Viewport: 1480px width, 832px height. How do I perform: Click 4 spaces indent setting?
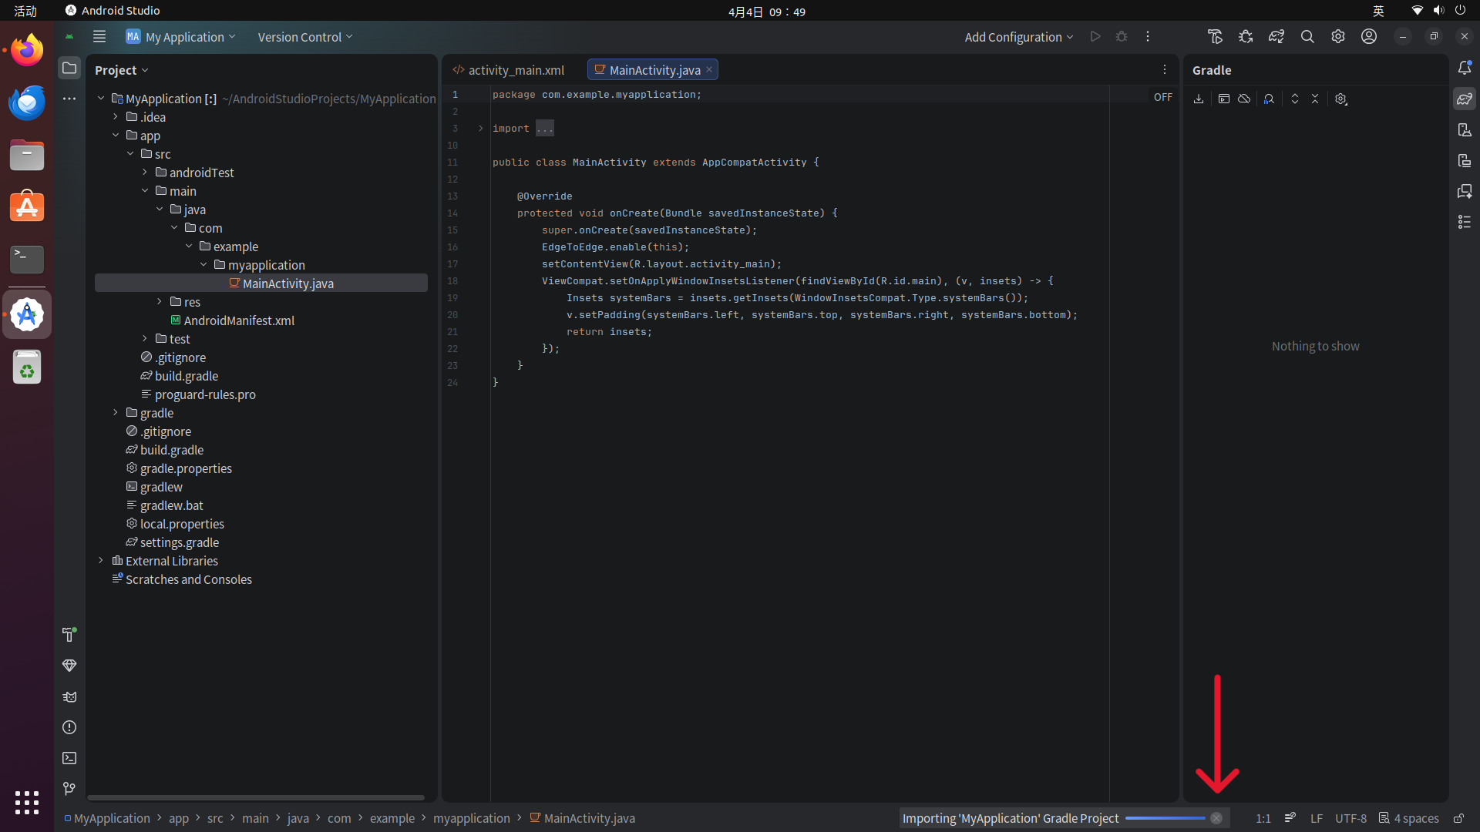pyautogui.click(x=1409, y=818)
